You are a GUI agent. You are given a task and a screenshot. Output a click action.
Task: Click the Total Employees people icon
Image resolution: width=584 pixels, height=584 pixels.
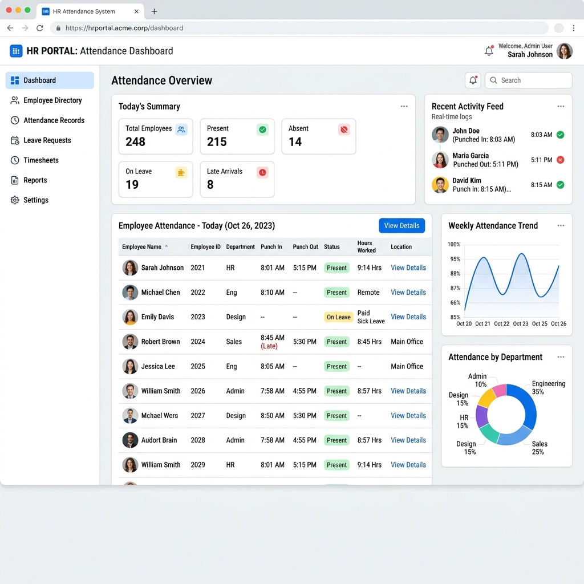[181, 129]
